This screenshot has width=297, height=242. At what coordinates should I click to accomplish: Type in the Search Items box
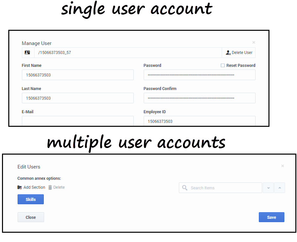pyautogui.click(x=224, y=188)
